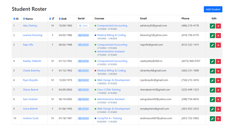Edit Shena Beernt's record pencil icon
Screen dimensions: 234x131
pyautogui.click(x=212, y=90)
